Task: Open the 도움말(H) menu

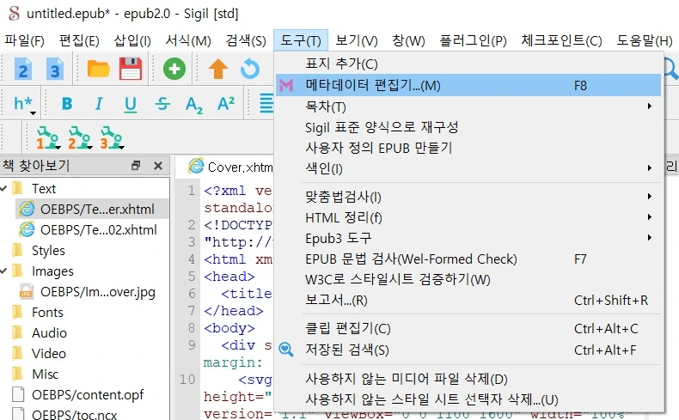Action: tap(645, 40)
